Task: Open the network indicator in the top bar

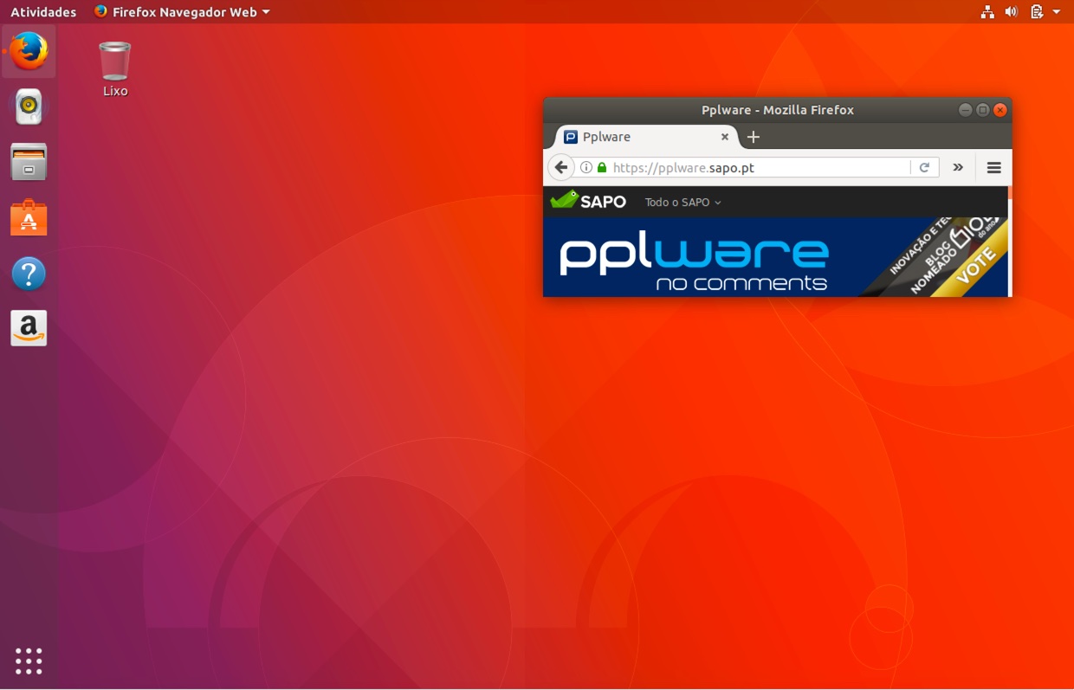Action: [987, 11]
